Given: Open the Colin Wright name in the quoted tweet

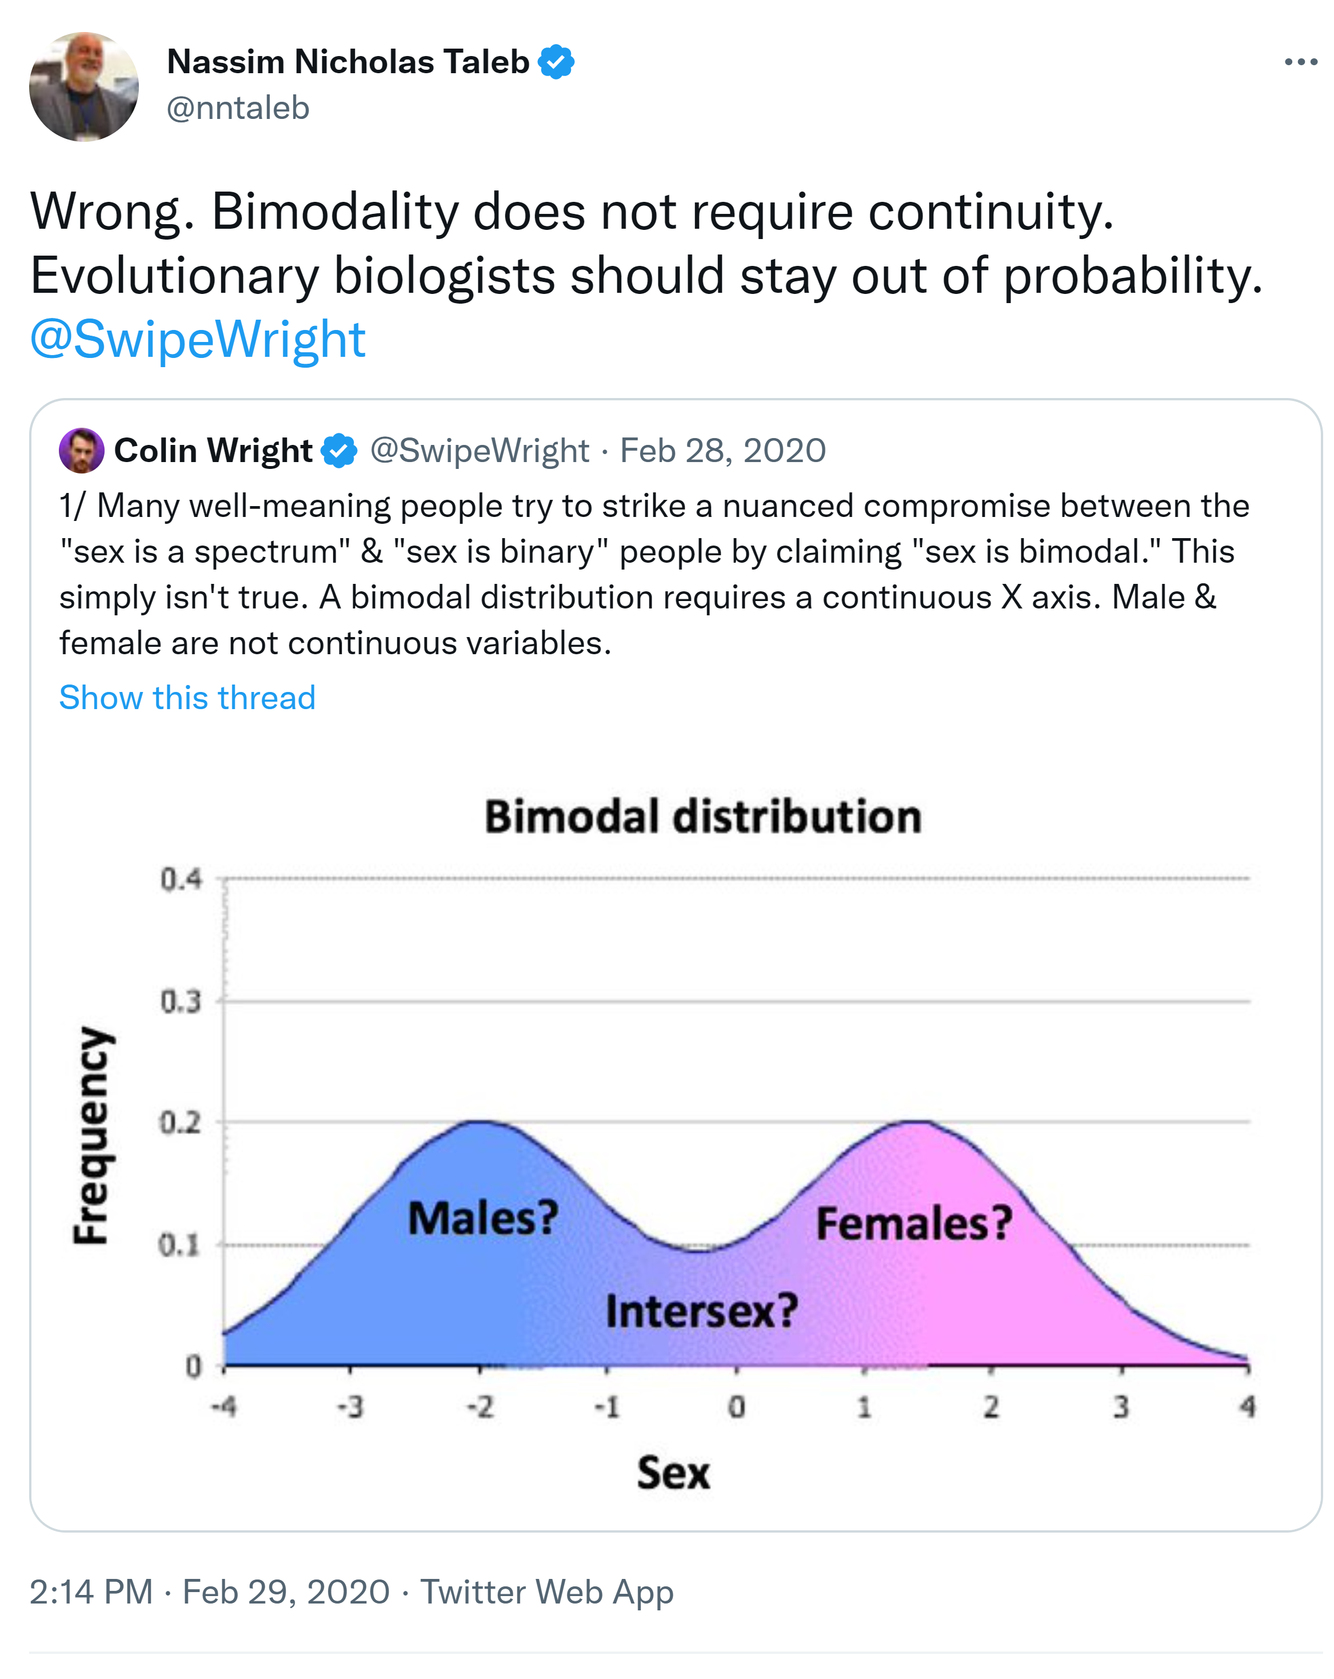Looking at the screenshot, I should click(x=213, y=450).
